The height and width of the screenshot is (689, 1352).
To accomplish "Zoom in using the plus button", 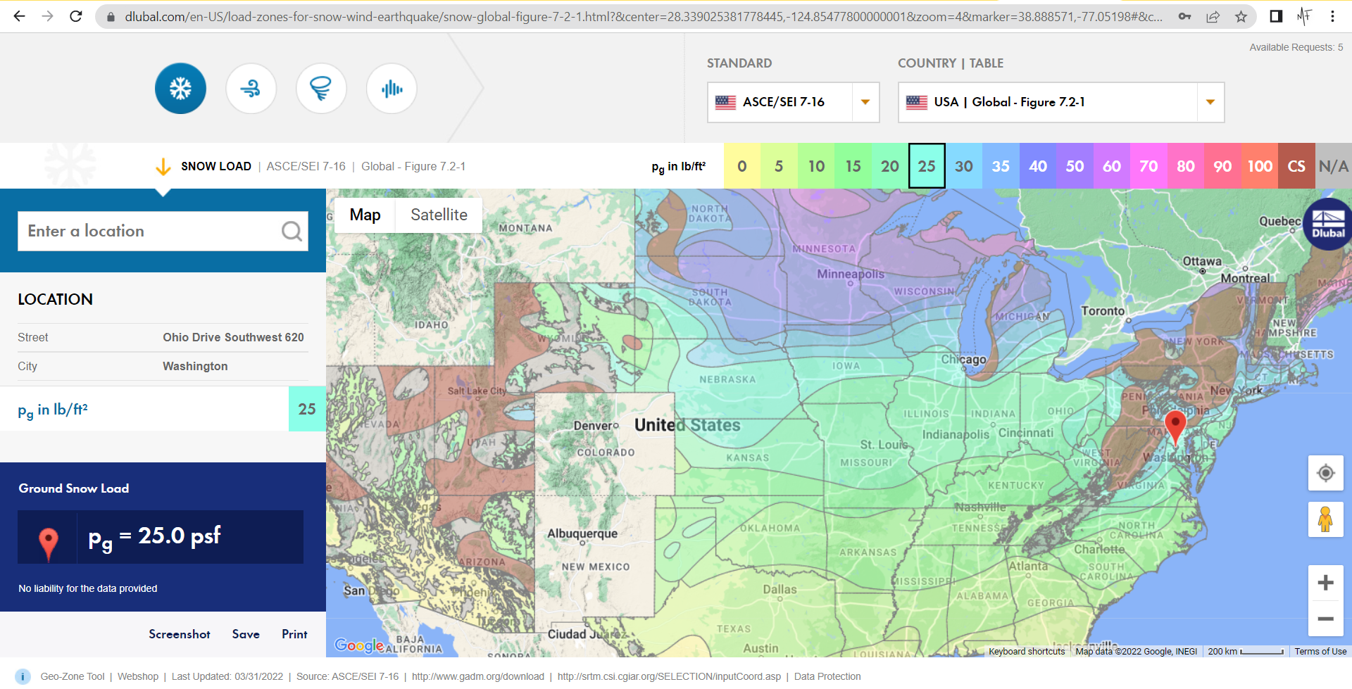I will click(x=1326, y=583).
